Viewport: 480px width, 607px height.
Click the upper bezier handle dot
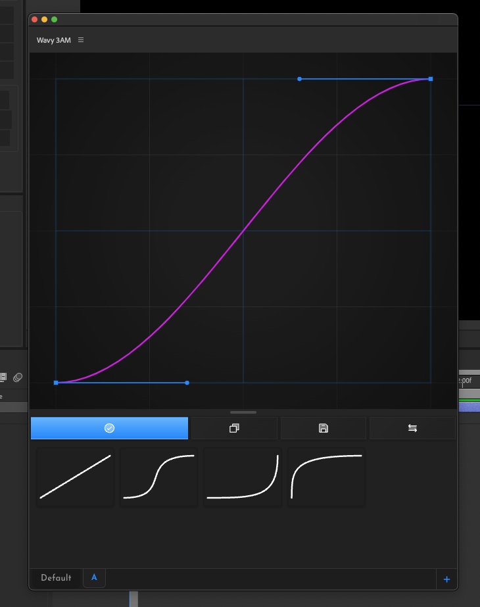click(299, 79)
